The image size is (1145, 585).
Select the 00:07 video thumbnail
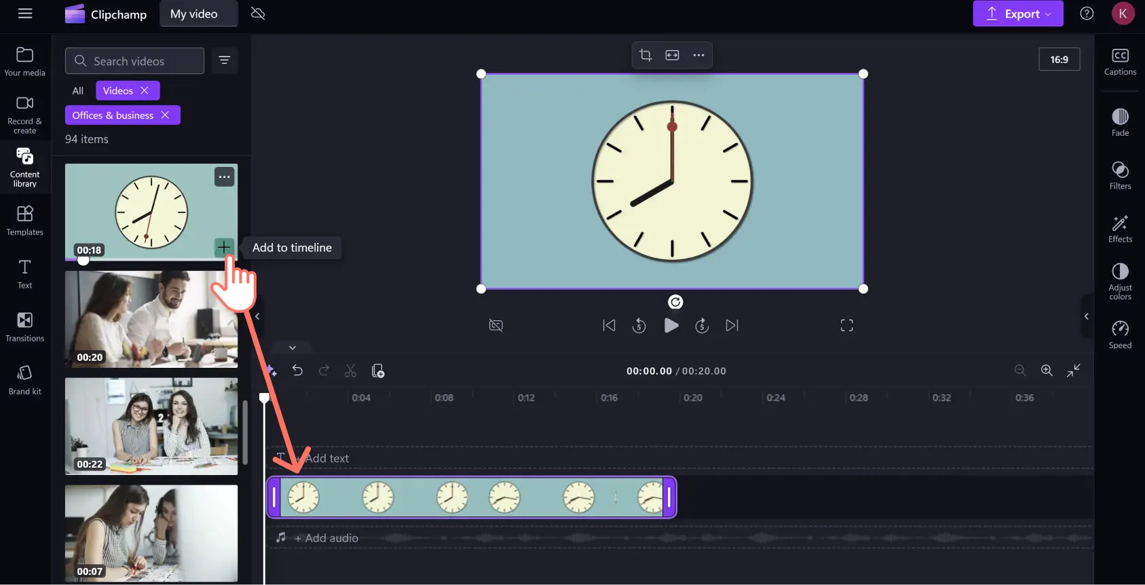pyautogui.click(x=151, y=533)
